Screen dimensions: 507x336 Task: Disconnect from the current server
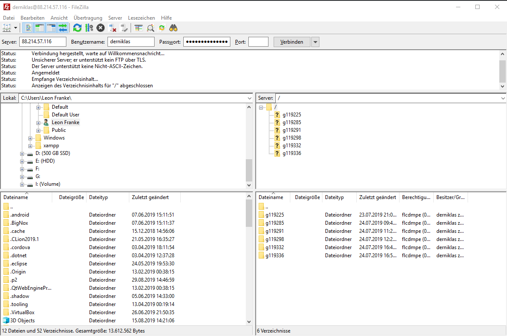112,28
